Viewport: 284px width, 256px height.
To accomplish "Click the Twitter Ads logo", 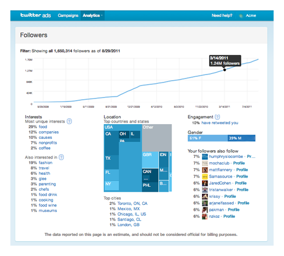I will 35,15.
